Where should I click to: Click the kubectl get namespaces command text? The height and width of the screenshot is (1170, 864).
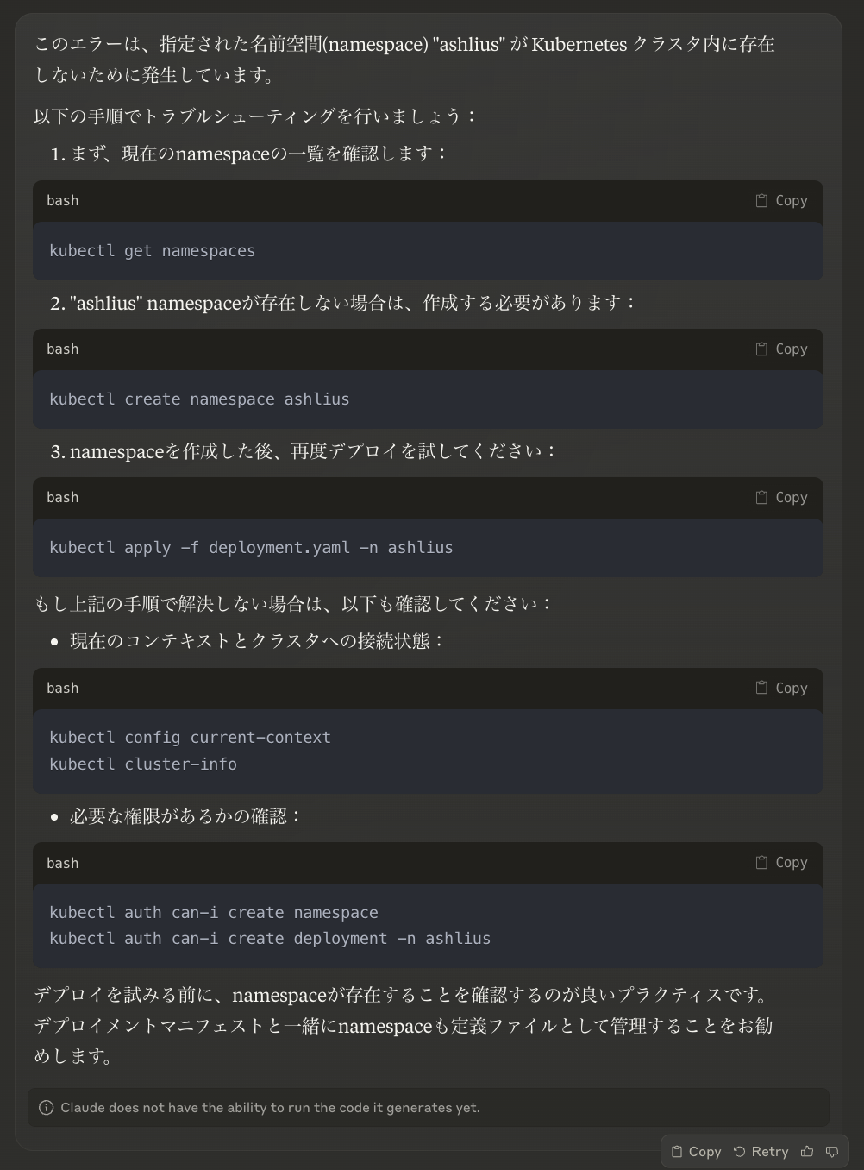[x=153, y=250]
